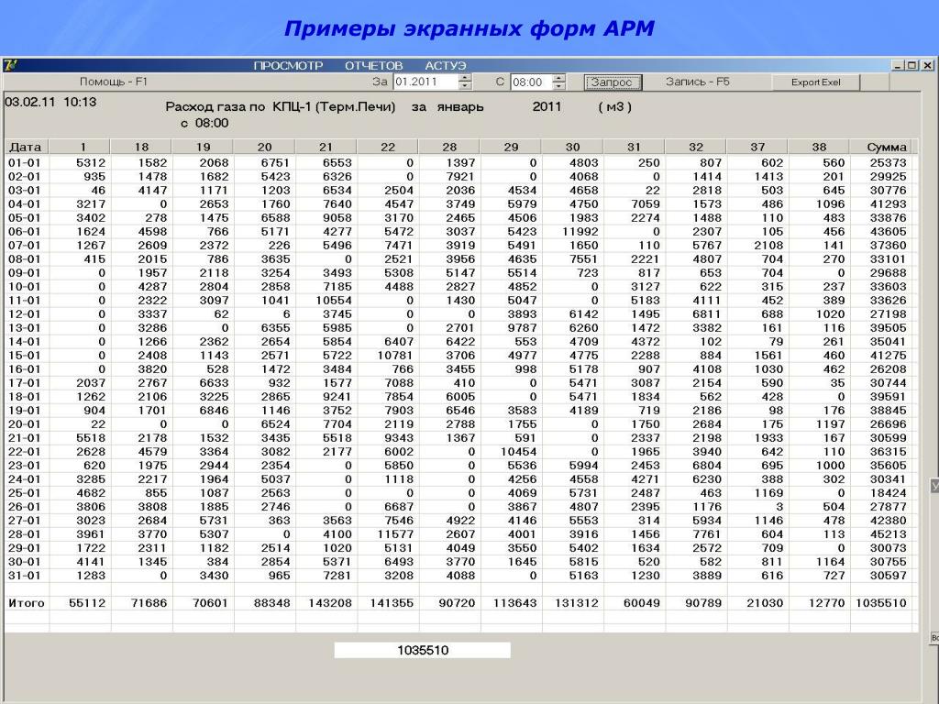Select the date row 22-01
Image resolution: width=939 pixels, height=704 pixels.
coord(24,452)
